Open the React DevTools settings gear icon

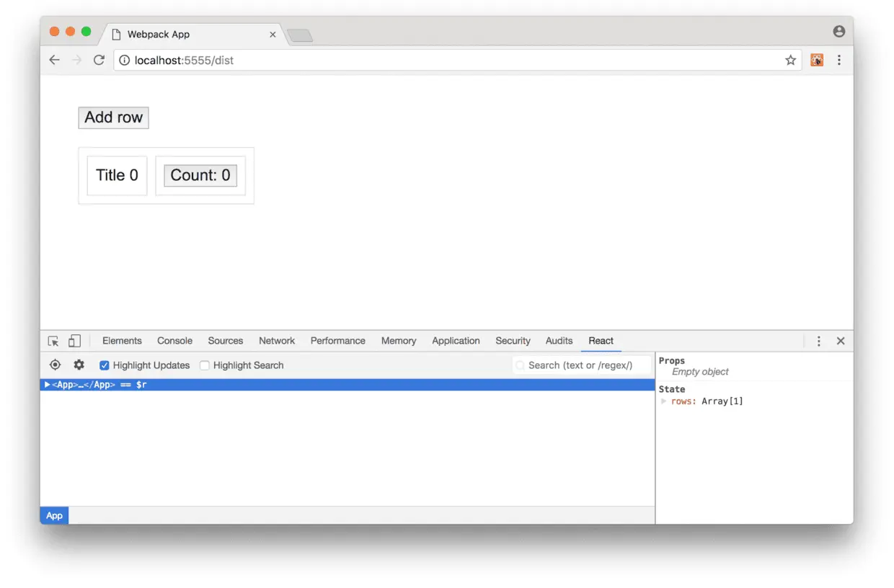click(79, 365)
